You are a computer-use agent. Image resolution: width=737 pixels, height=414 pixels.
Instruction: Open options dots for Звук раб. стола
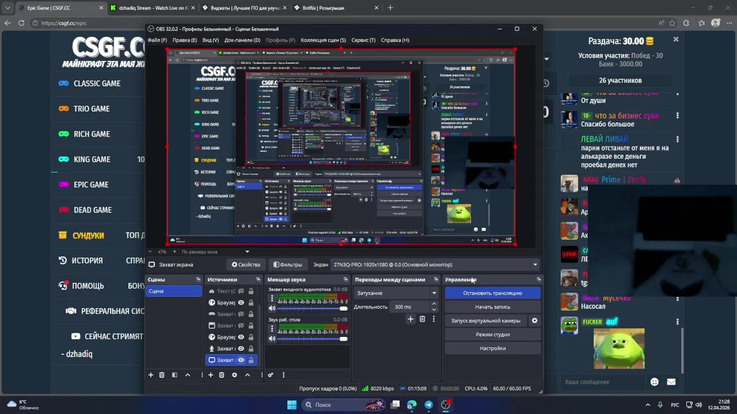tap(272, 329)
